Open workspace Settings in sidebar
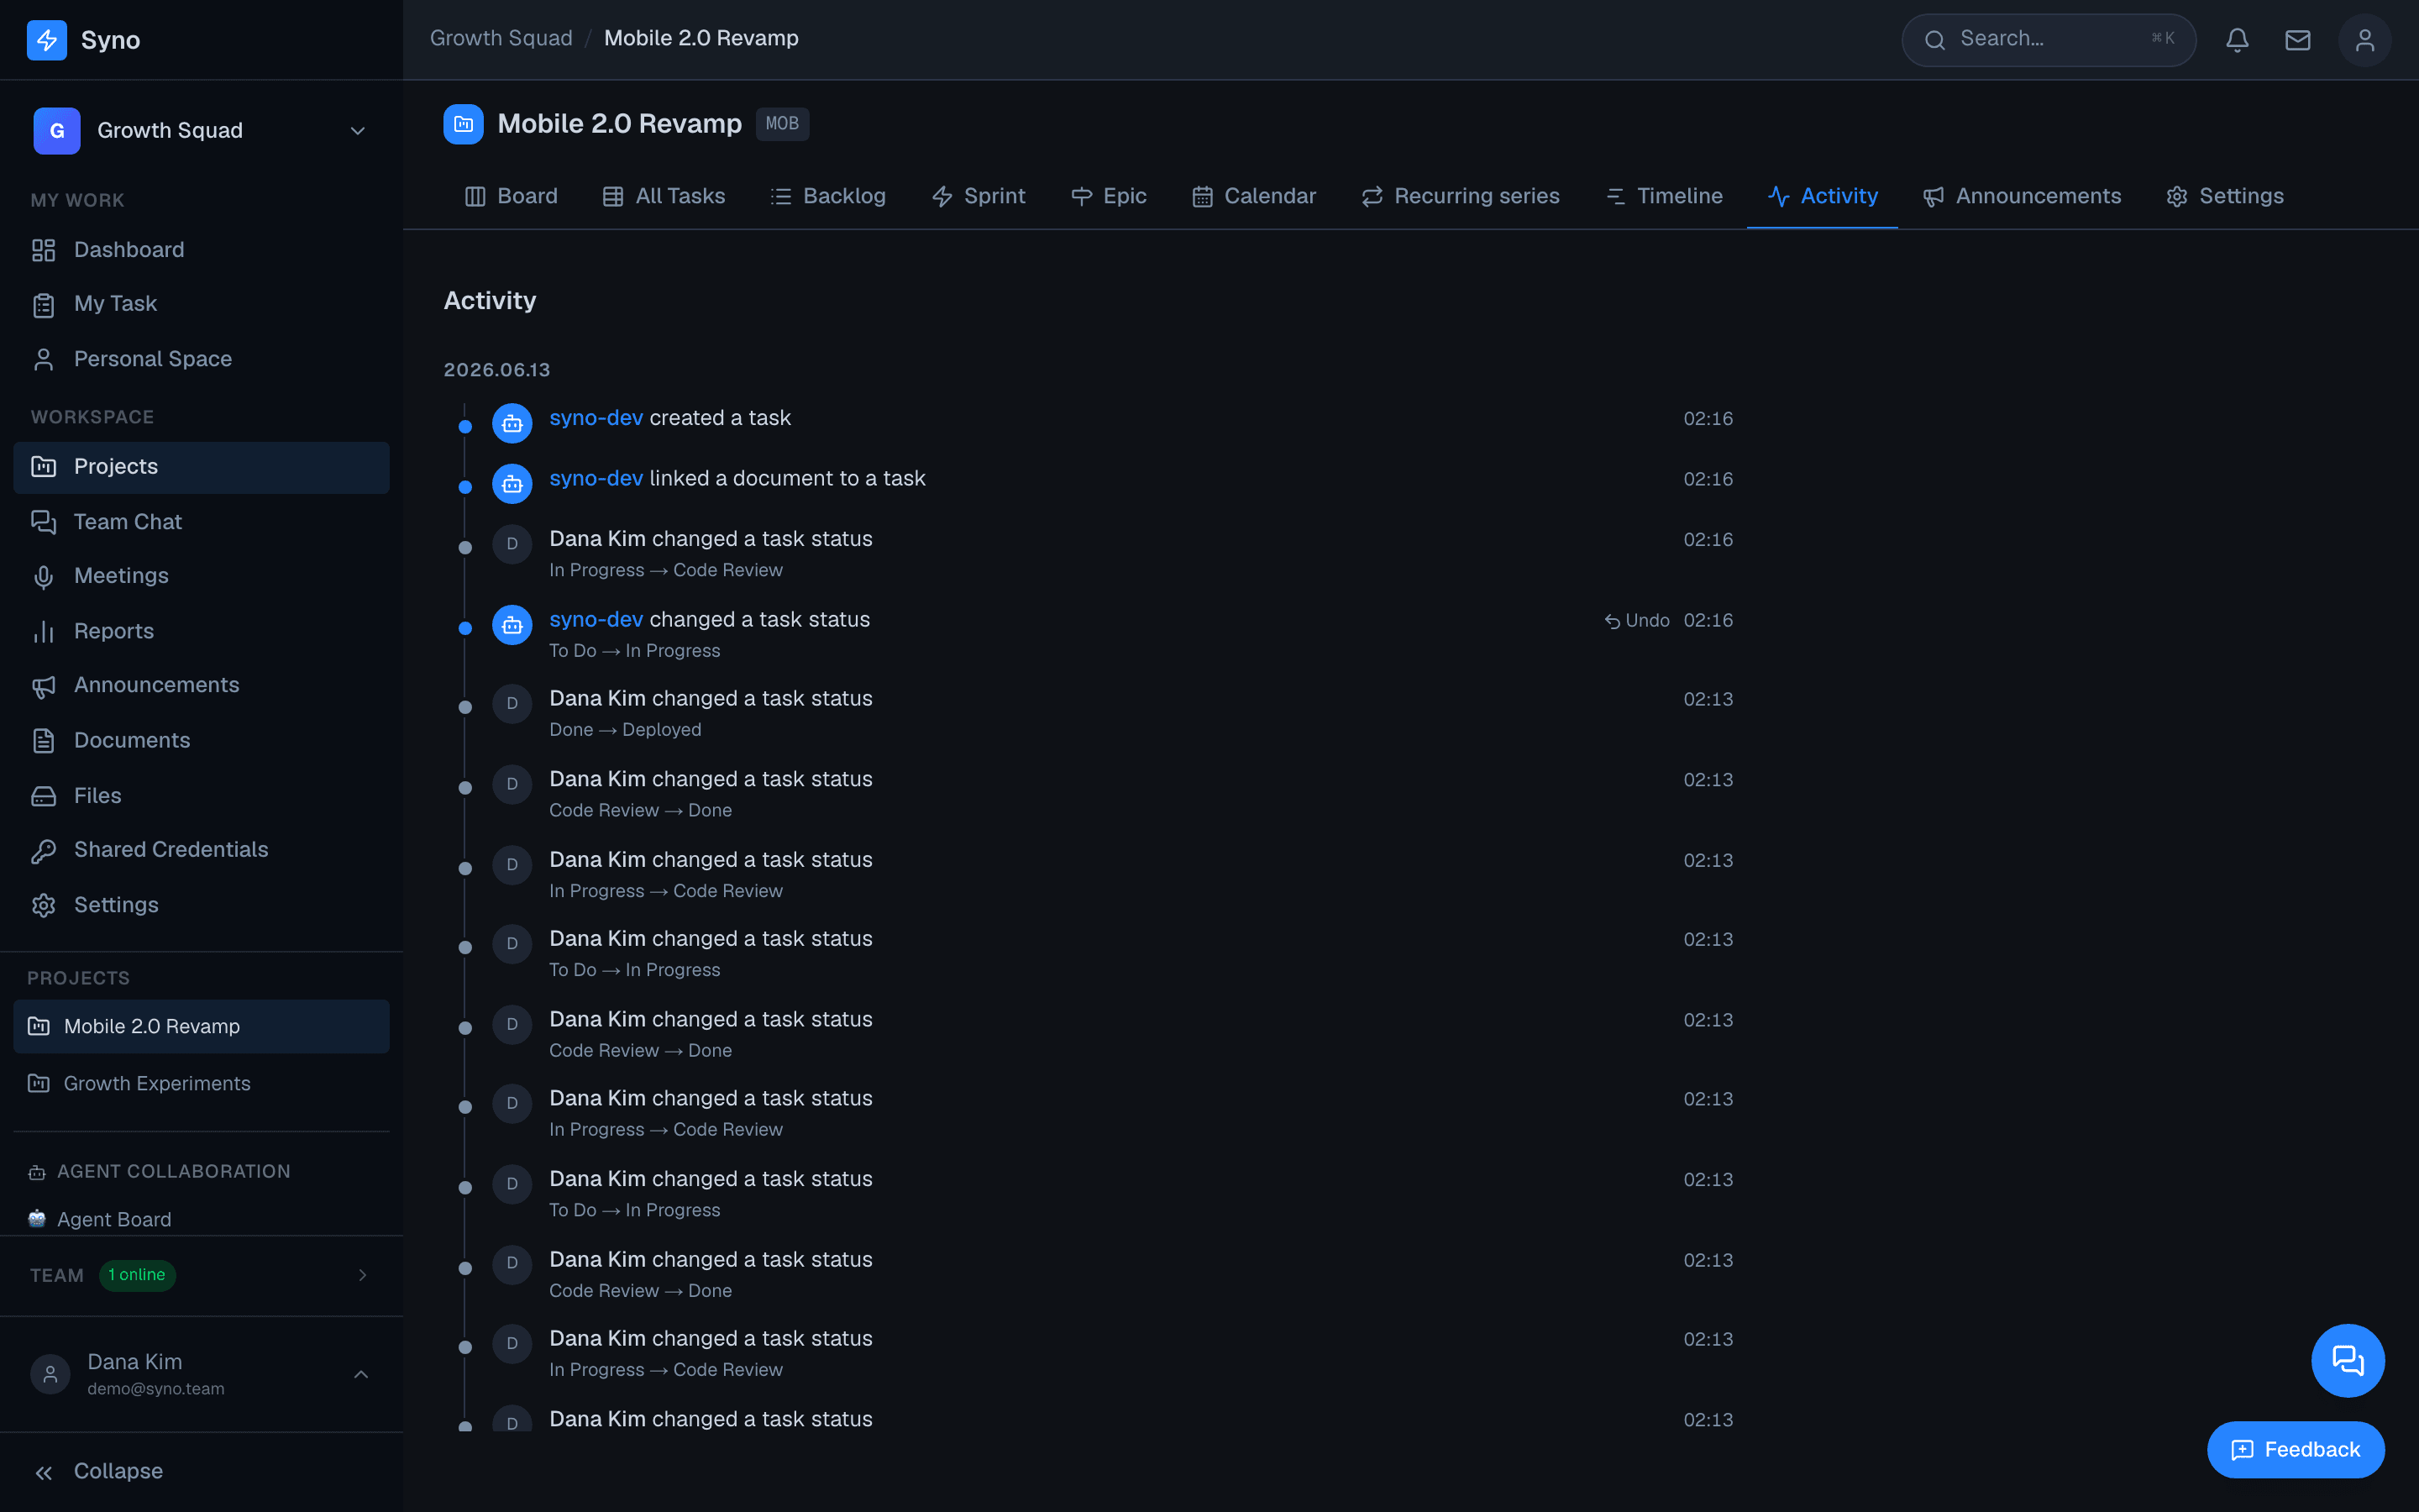Viewport: 2419px width, 1512px height. coord(201,905)
